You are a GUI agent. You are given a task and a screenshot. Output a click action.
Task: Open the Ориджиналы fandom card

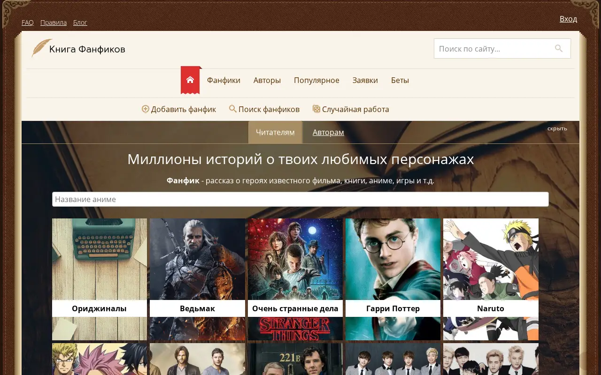[100, 279]
